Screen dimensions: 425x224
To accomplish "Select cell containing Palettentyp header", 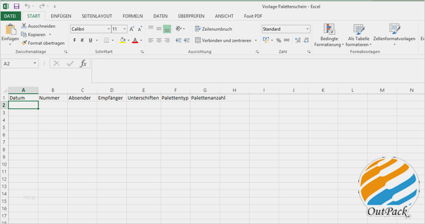I will 175,98.
